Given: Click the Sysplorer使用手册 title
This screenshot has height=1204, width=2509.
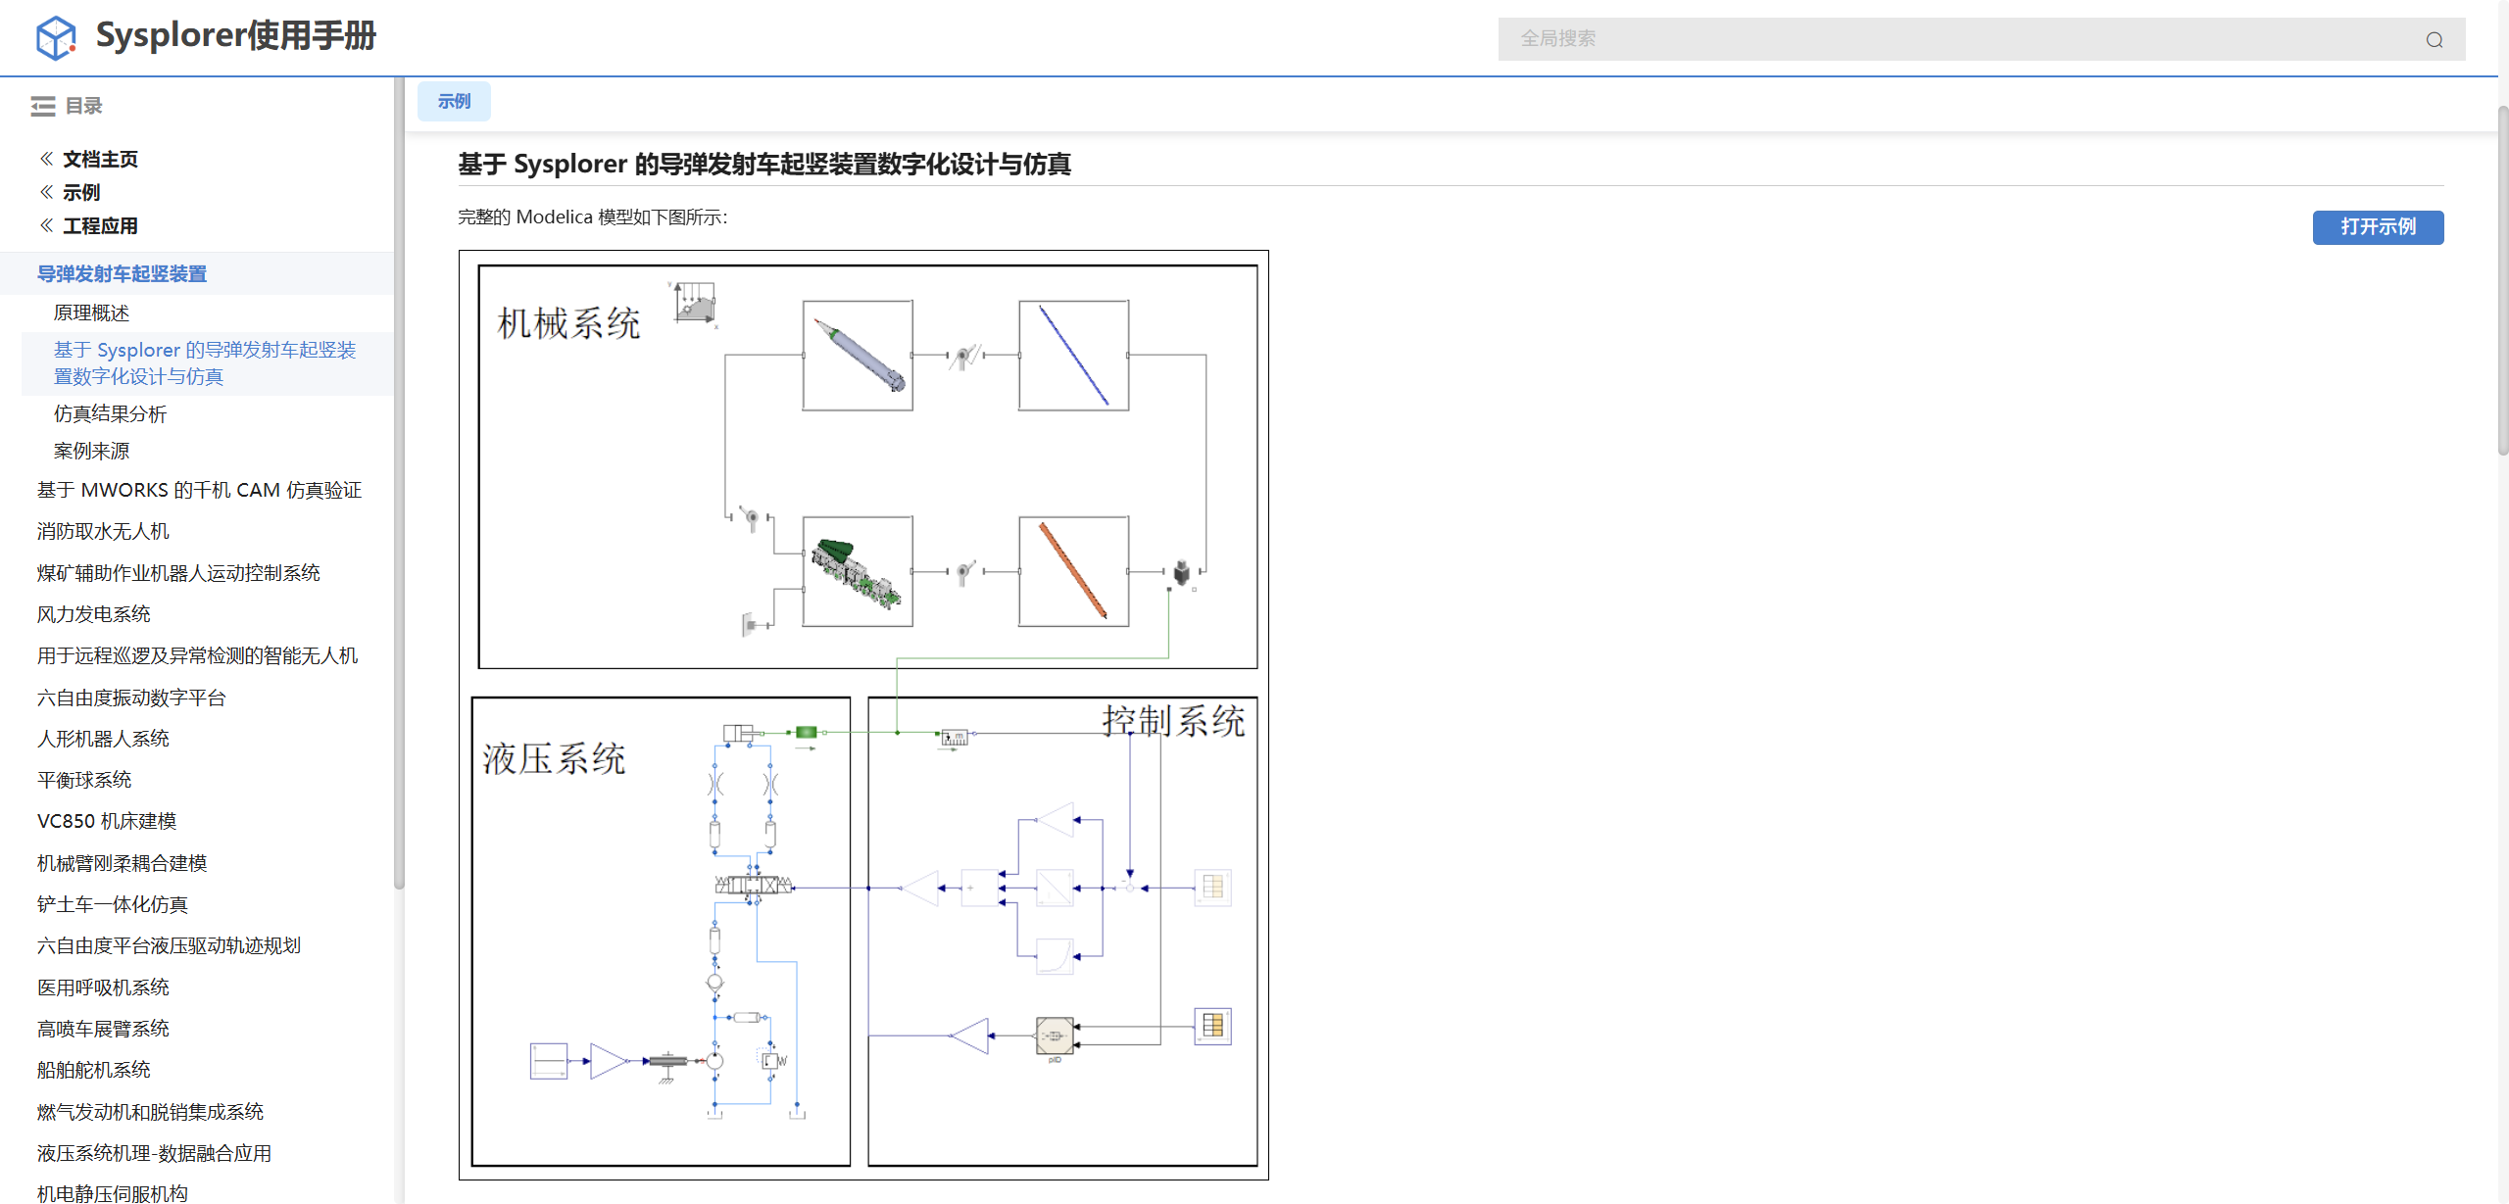Looking at the screenshot, I should click(x=236, y=36).
